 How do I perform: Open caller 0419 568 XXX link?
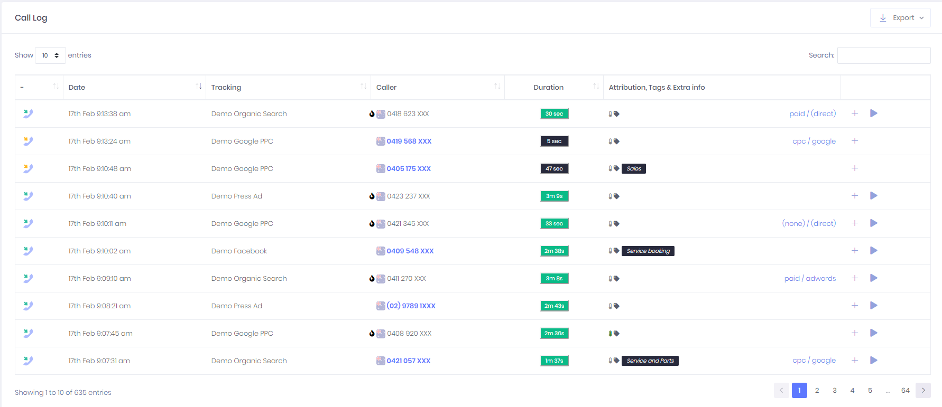coord(409,141)
